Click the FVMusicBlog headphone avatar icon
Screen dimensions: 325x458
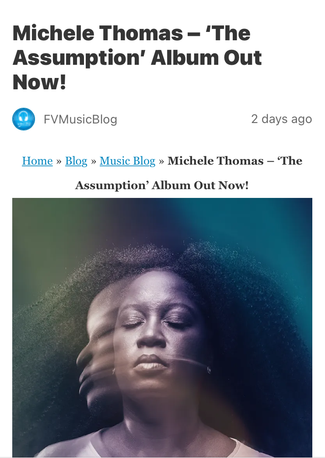(24, 119)
